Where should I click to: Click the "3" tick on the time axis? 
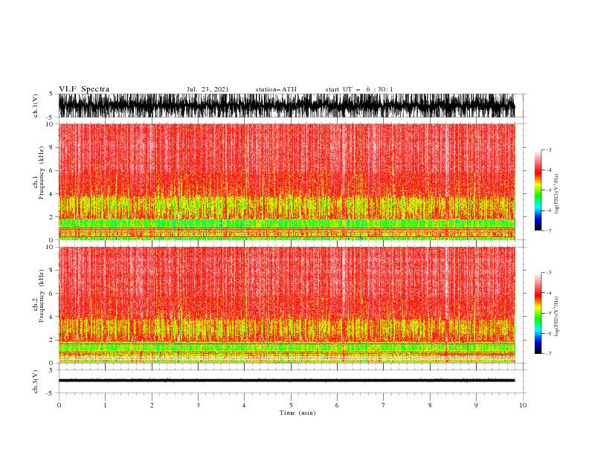[198, 405]
